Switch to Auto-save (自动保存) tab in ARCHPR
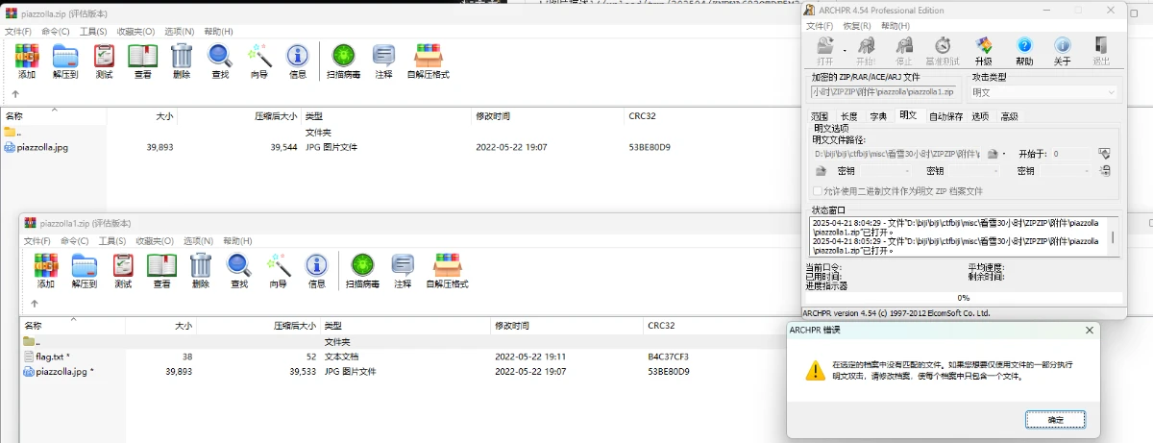Image resolution: width=1153 pixels, height=443 pixels. pos(945,116)
